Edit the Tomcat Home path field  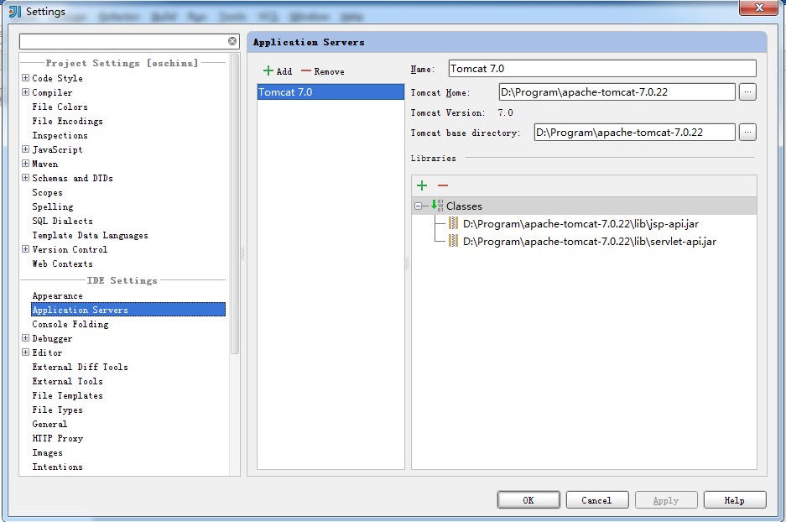coord(617,91)
